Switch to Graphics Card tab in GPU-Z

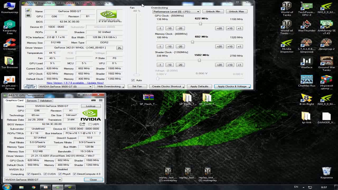(15, 100)
